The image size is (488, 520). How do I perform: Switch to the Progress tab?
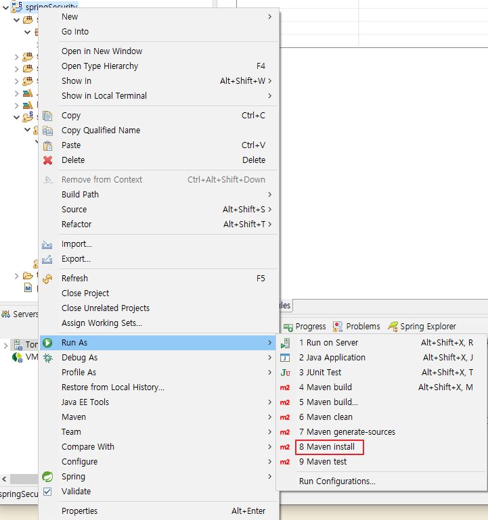click(305, 327)
